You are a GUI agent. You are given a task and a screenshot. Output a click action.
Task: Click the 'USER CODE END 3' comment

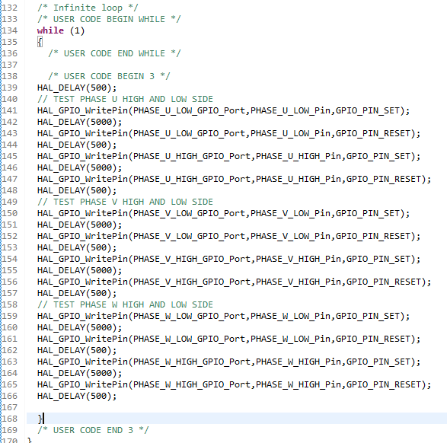93,430
